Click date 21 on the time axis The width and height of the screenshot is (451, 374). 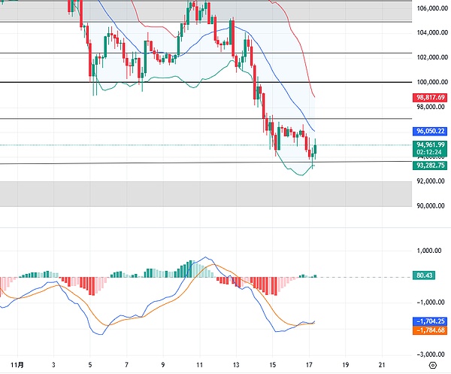tap(382, 364)
